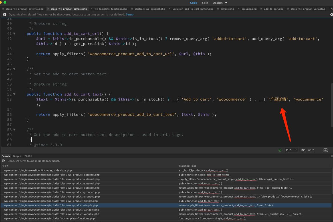
Task: Click the search results arrow icon beside Done
Action: (4, 161)
